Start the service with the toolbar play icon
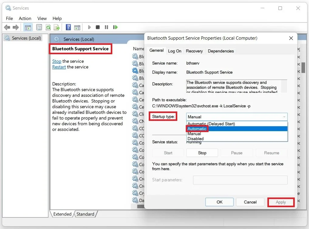 click(89, 27)
